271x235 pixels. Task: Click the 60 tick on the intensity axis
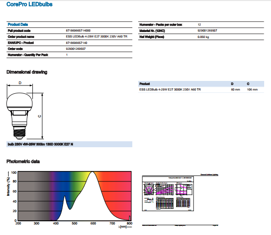15,192
